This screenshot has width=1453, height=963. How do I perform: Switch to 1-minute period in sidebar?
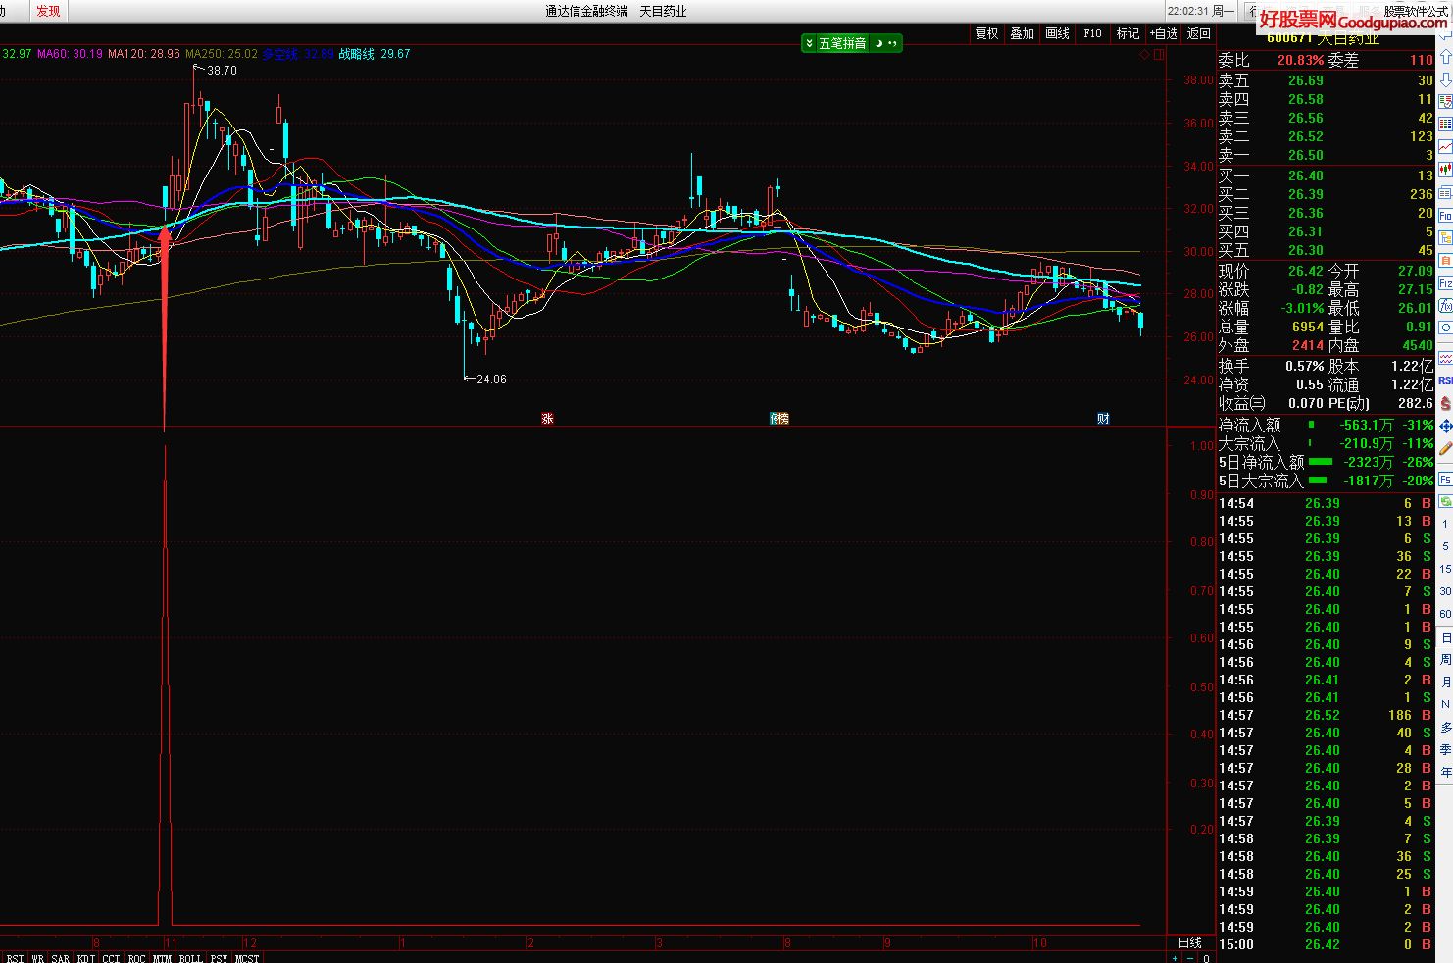coord(1445,523)
